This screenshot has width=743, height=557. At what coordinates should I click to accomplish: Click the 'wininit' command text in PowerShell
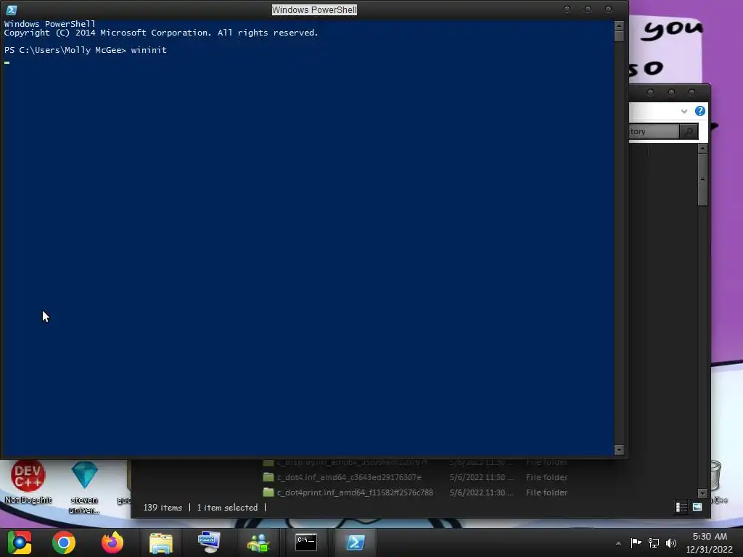point(149,50)
